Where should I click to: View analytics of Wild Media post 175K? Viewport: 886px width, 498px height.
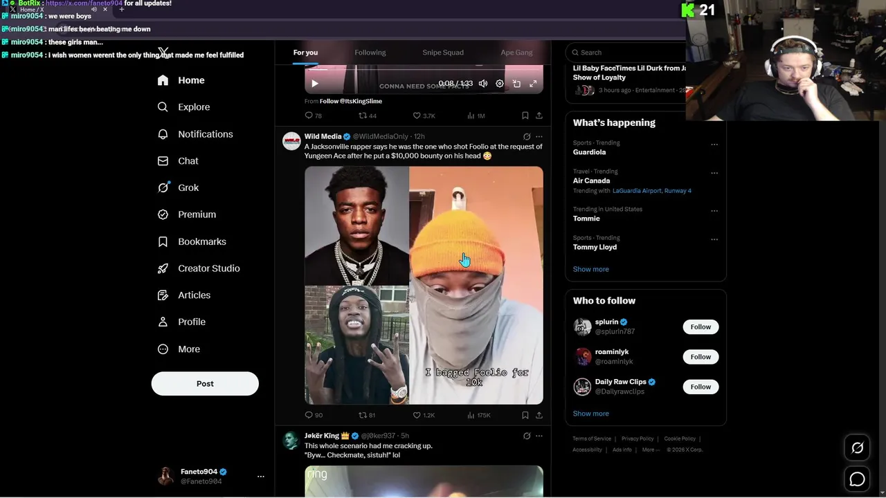click(479, 415)
